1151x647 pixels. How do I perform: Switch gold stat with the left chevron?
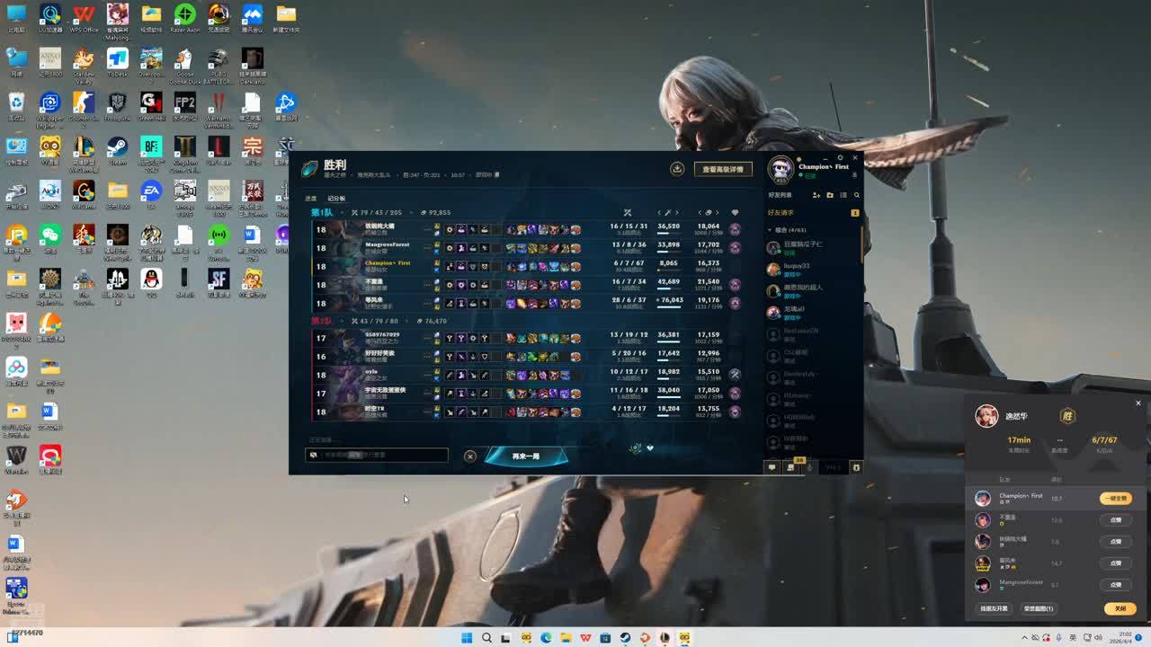(700, 213)
